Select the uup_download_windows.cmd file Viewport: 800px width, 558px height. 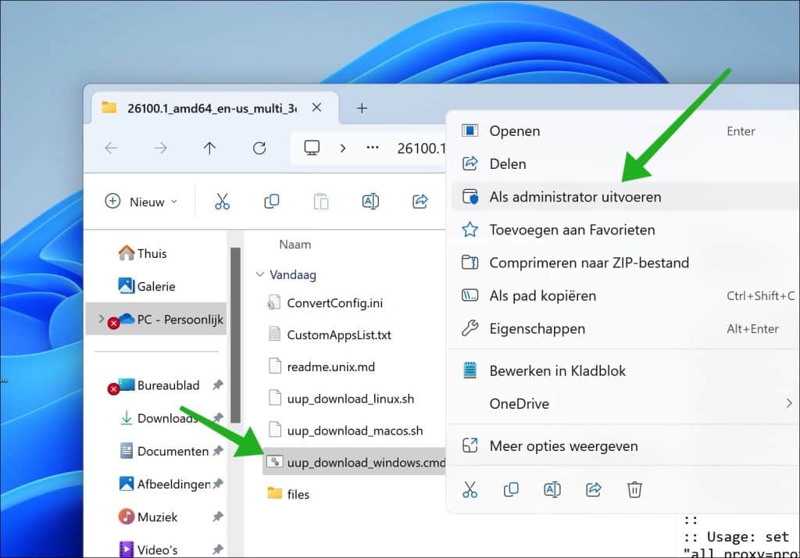pos(354,462)
